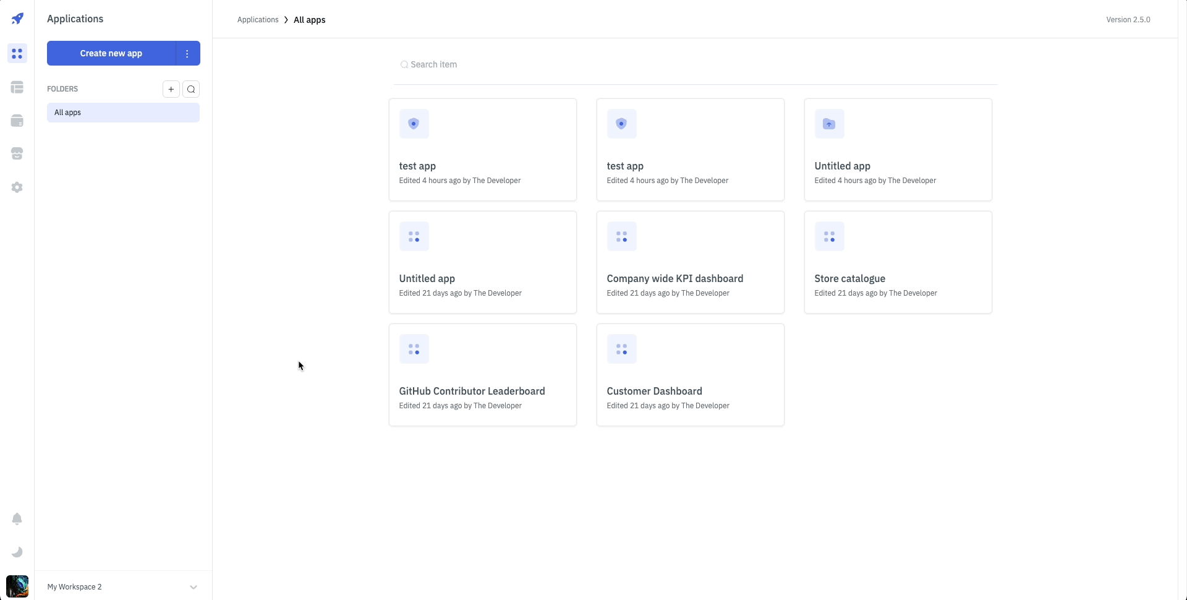This screenshot has height=600, width=1187.
Task: Open the Company wide KPI dashboard card
Action: tap(690, 262)
